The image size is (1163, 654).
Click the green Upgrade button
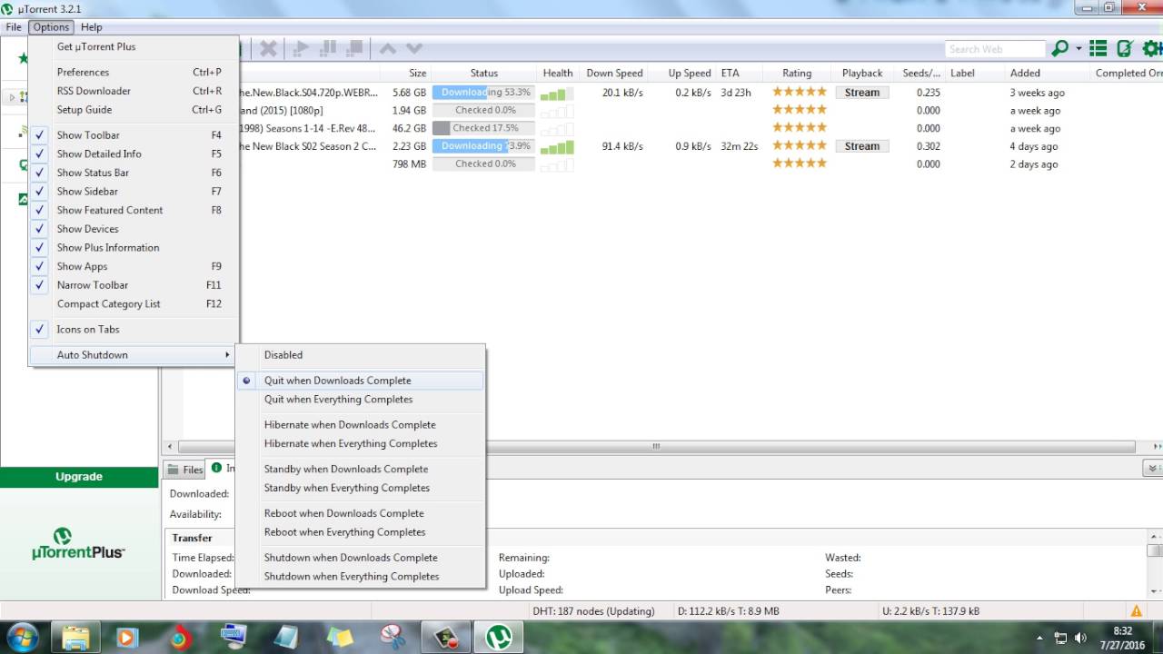[x=79, y=477]
